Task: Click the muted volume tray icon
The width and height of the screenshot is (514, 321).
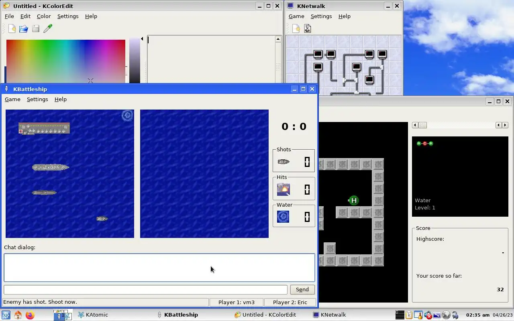Action: click(x=428, y=315)
